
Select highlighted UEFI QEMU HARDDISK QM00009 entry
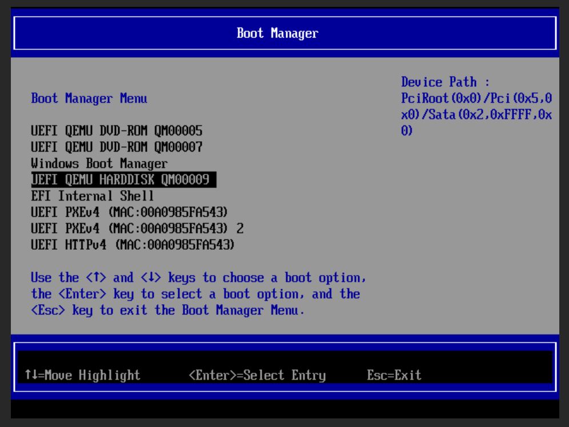click(124, 179)
